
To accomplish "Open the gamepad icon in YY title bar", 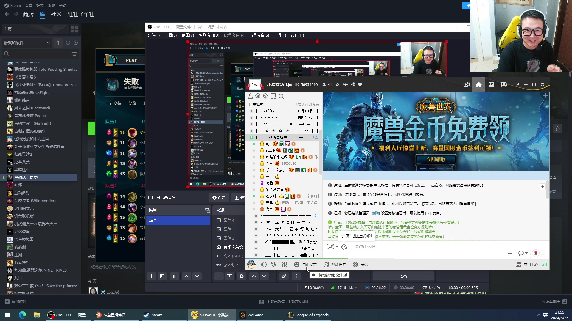I will coord(504,85).
